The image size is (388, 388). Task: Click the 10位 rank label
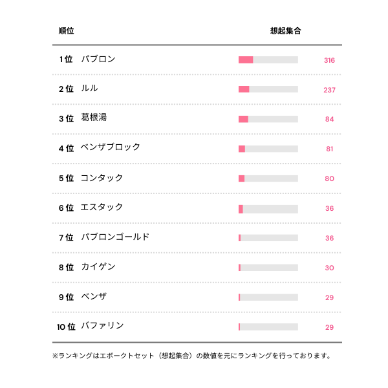point(66,327)
